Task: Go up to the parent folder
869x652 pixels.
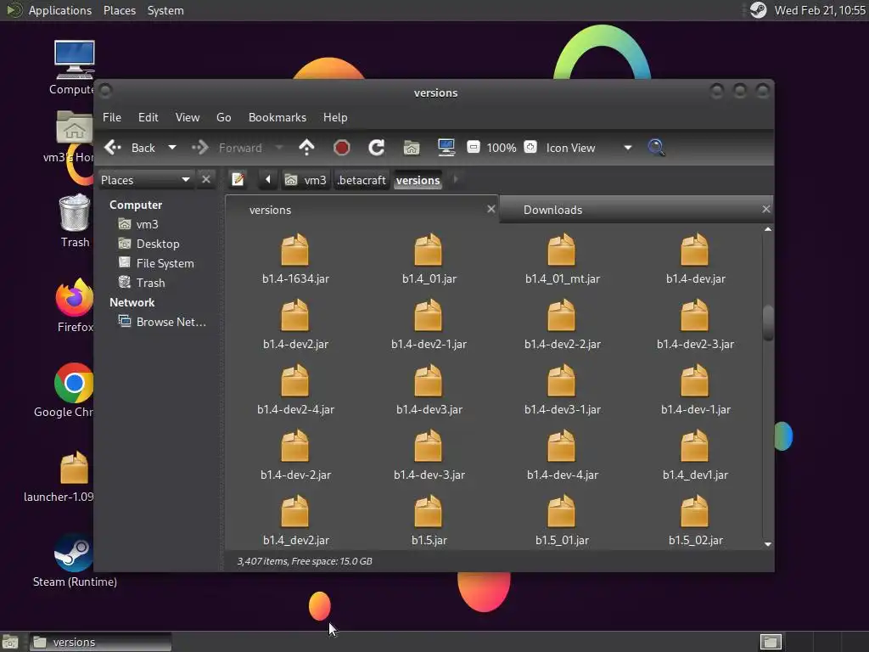Action: (x=306, y=148)
